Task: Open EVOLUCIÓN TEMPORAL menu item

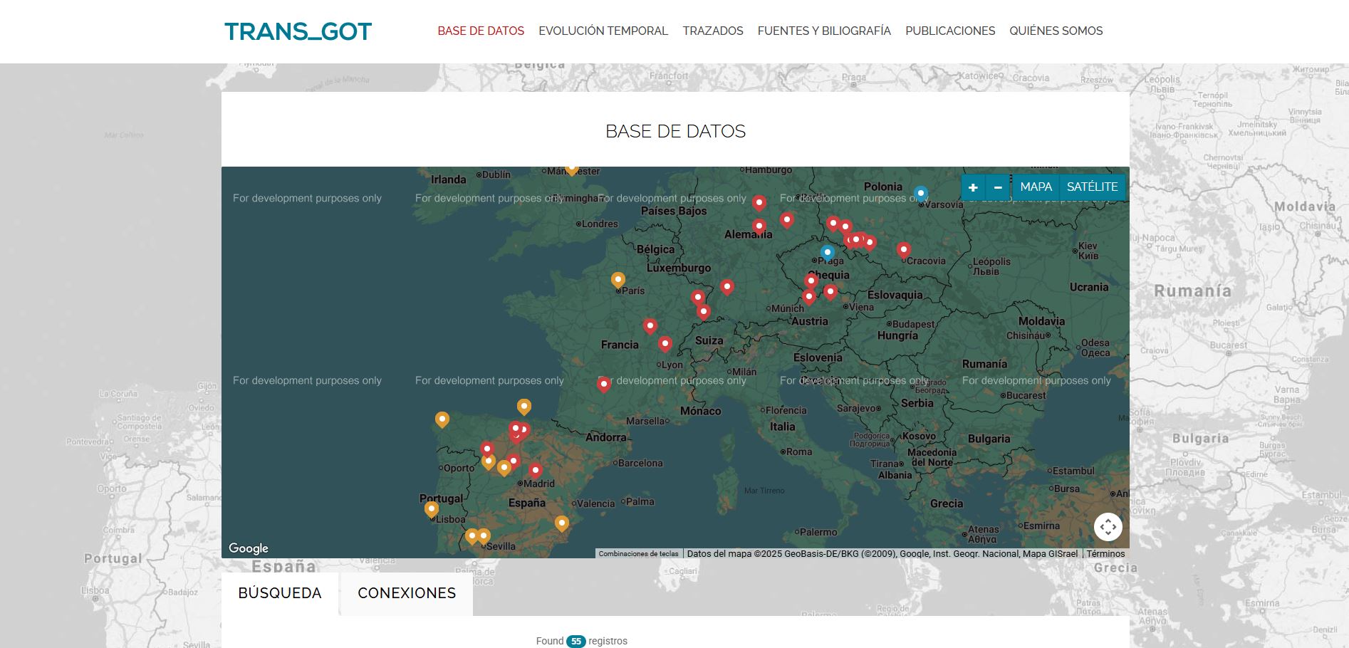Action: pyautogui.click(x=603, y=31)
